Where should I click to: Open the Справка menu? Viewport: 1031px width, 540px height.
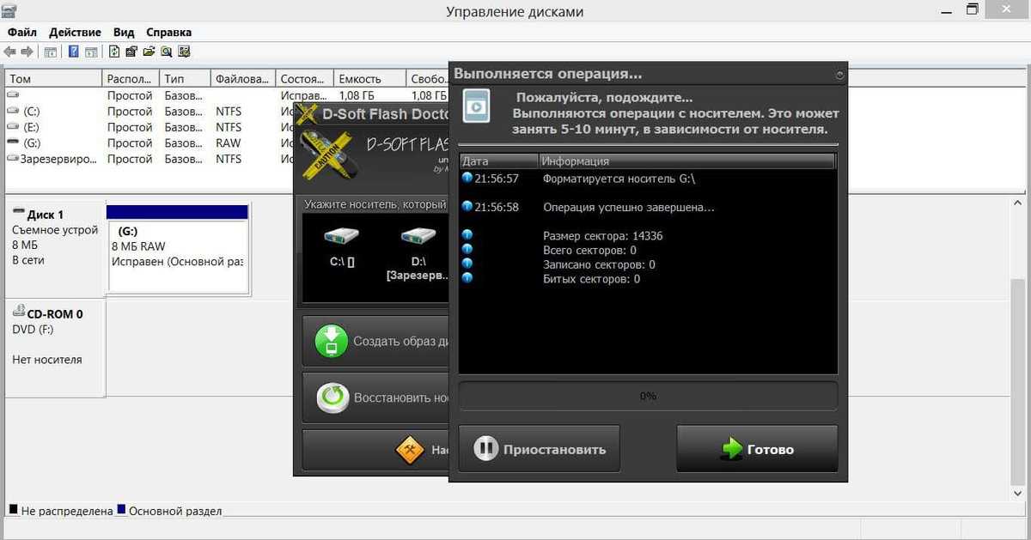click(x=168, y=32)
